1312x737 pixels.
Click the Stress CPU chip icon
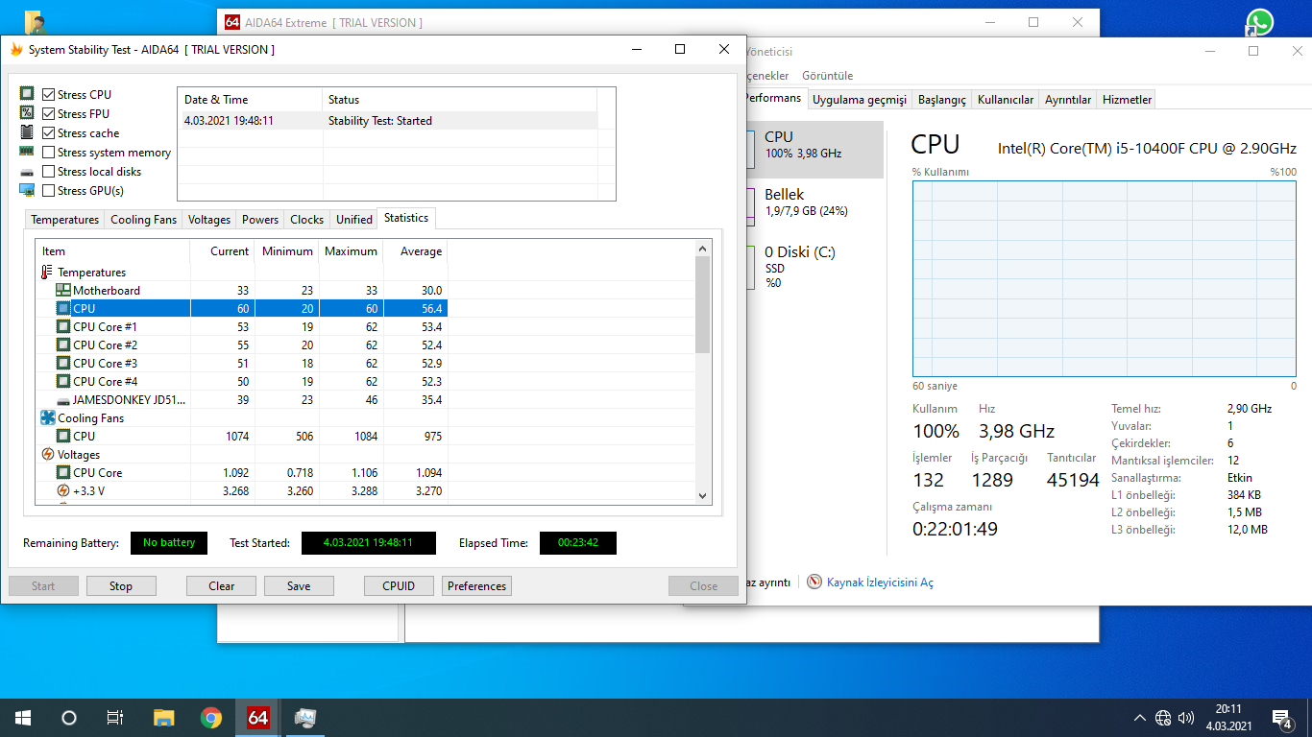pos(27,94)
